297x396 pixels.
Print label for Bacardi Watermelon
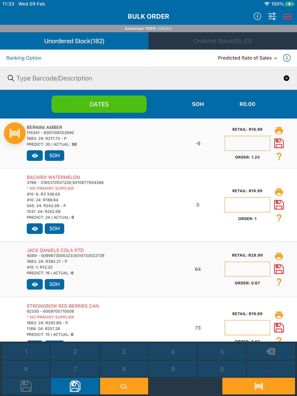tap(279, 192)
